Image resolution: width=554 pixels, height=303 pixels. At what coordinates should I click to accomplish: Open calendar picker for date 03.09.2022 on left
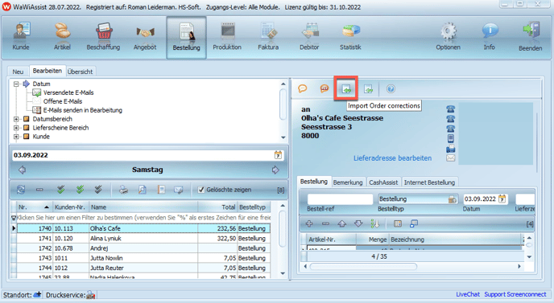278,155
